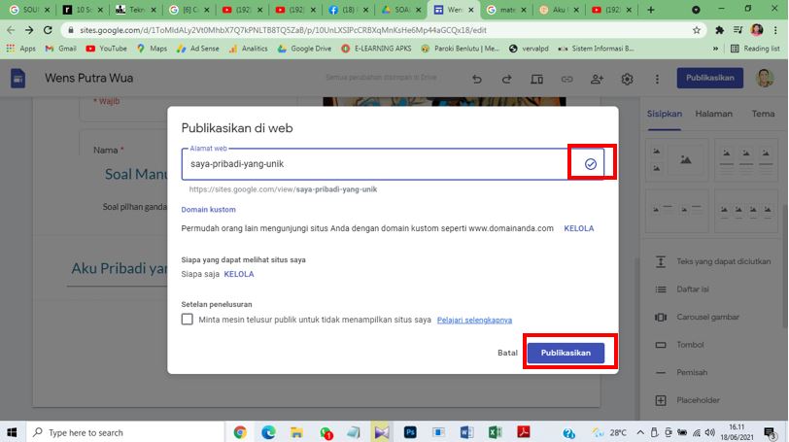Open the Pelajari selengkapnya link
This screenshot has width=789, height=442.
474,320
